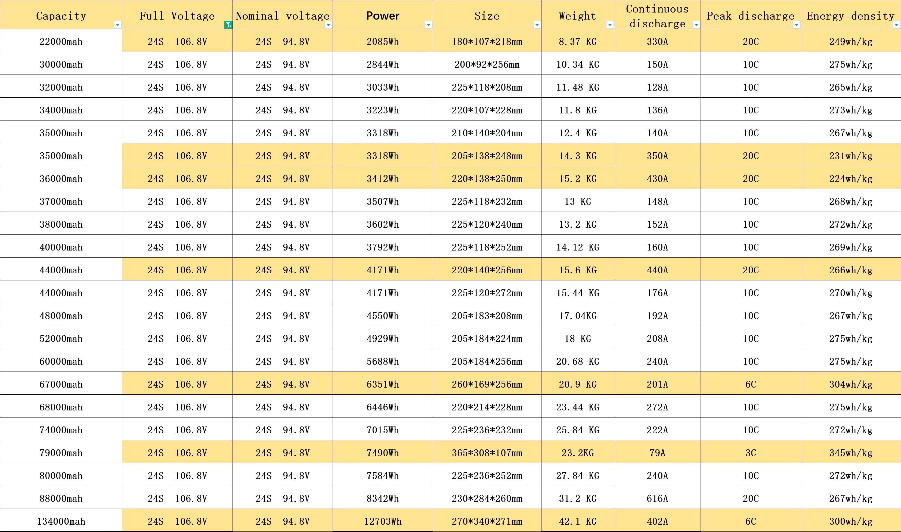The height and width of the screenshot is (532, 901).
Task: Select the 67000mah capacity cell
Action: click(x=61, y=383)
